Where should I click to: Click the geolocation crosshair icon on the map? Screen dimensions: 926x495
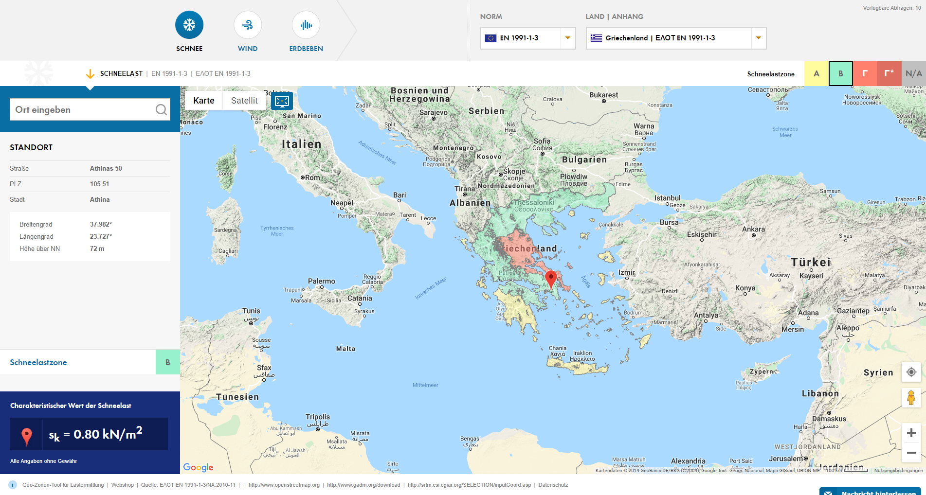911,372
